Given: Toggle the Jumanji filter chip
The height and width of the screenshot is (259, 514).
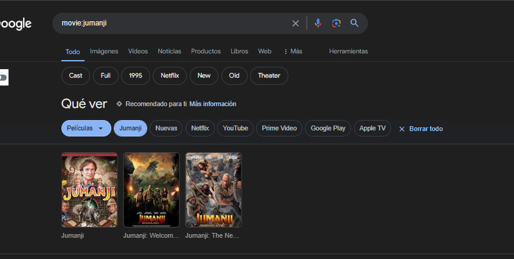Looking at the screenshot, I should click(130, 129).
